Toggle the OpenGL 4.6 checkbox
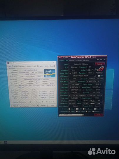 point(93,111)
